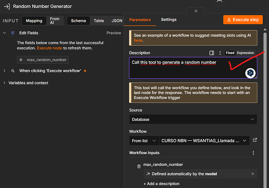Screen dimensions: 269x188
Task: Click + Add a description
Action: (x=161, y=184)
